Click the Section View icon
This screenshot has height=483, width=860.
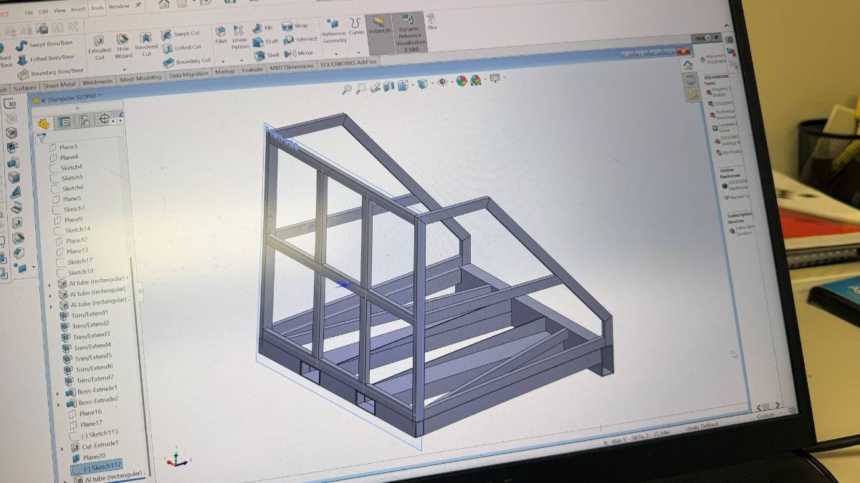[388, 87]
